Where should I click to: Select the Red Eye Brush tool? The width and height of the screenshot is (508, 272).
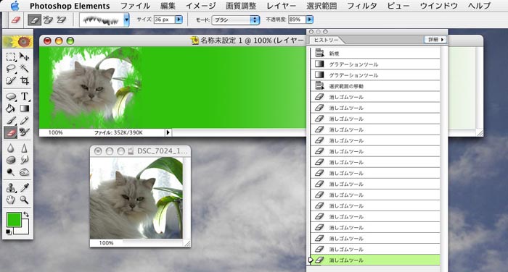click(x=24, y=132)
